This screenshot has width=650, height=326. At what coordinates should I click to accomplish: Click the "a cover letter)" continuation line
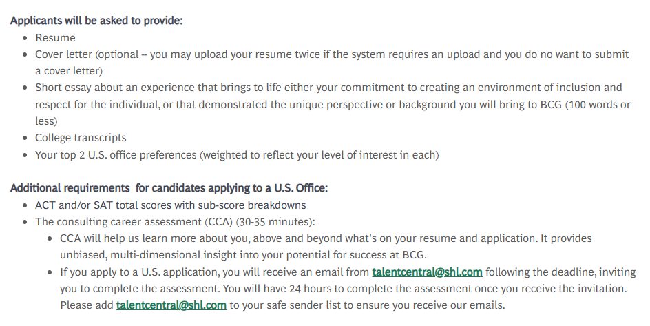coord(69,71)
